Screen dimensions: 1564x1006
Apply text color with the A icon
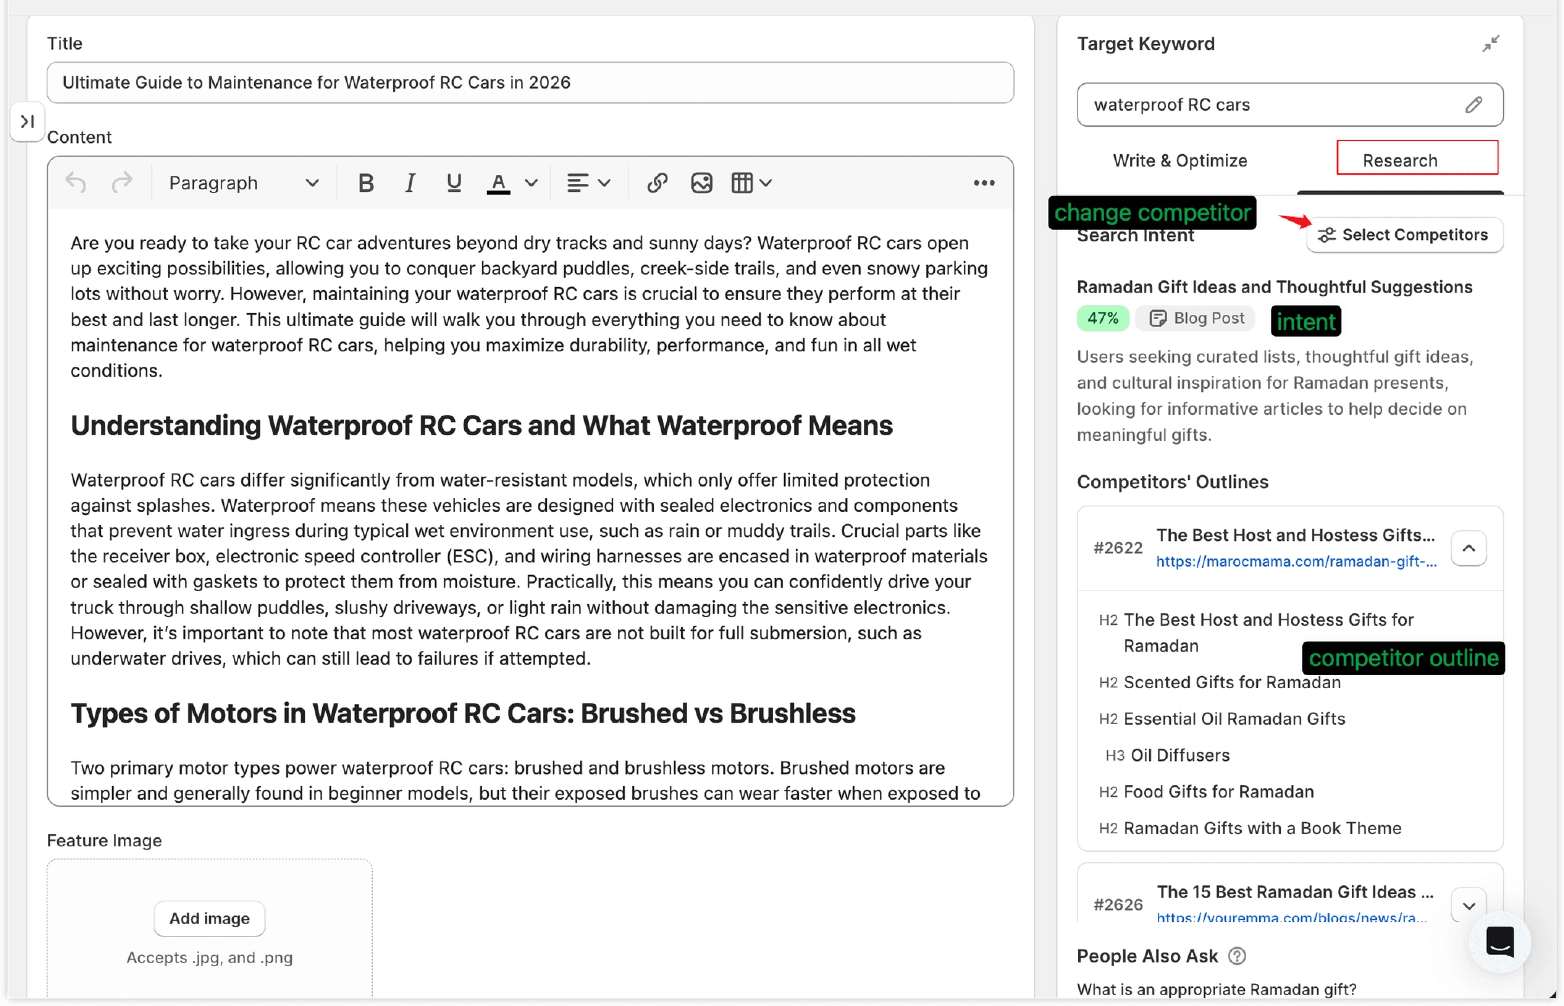click(x=498, y=183)
